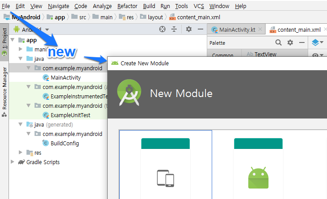Collapse the java folder node

point(21,59)
